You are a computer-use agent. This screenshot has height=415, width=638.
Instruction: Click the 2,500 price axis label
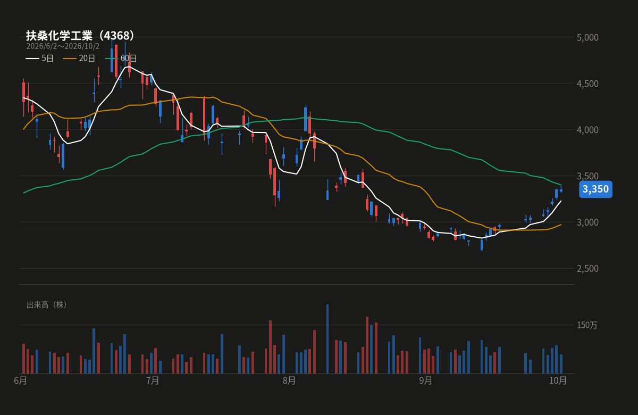(587, 268)
